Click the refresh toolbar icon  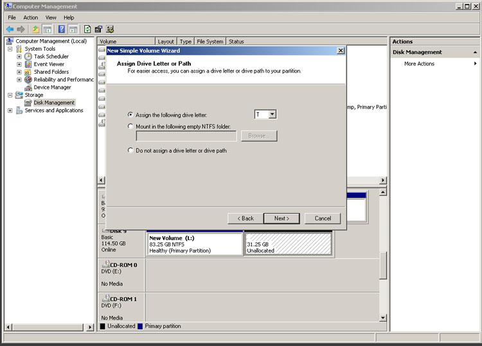(87, 29)
